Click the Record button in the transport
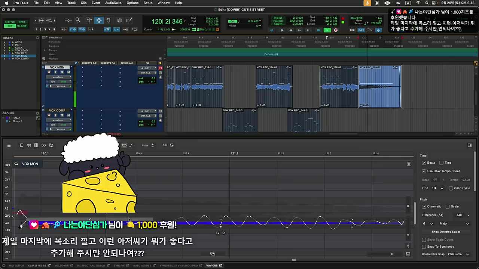Viewport: 479px width, 269px height. pyautogui.click(x=336, y=30)
